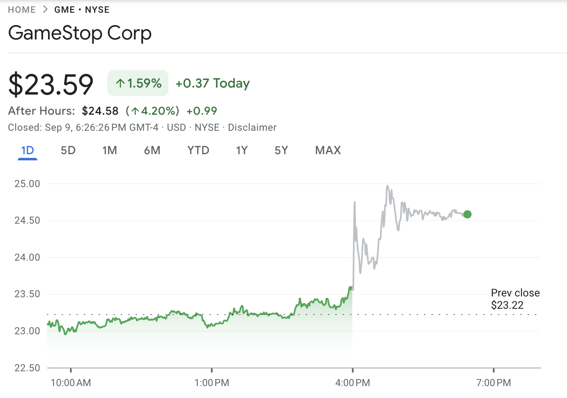The height and width of the screenshot is (398, 567).
Task: Click the green endpoint dot on the chart
Action: (x=467, y=214)
